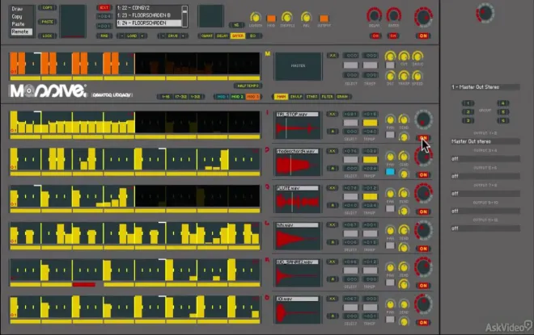Click the SHUFFLE knob
Screen dimensions: 534x335
[x=286, y=17]
